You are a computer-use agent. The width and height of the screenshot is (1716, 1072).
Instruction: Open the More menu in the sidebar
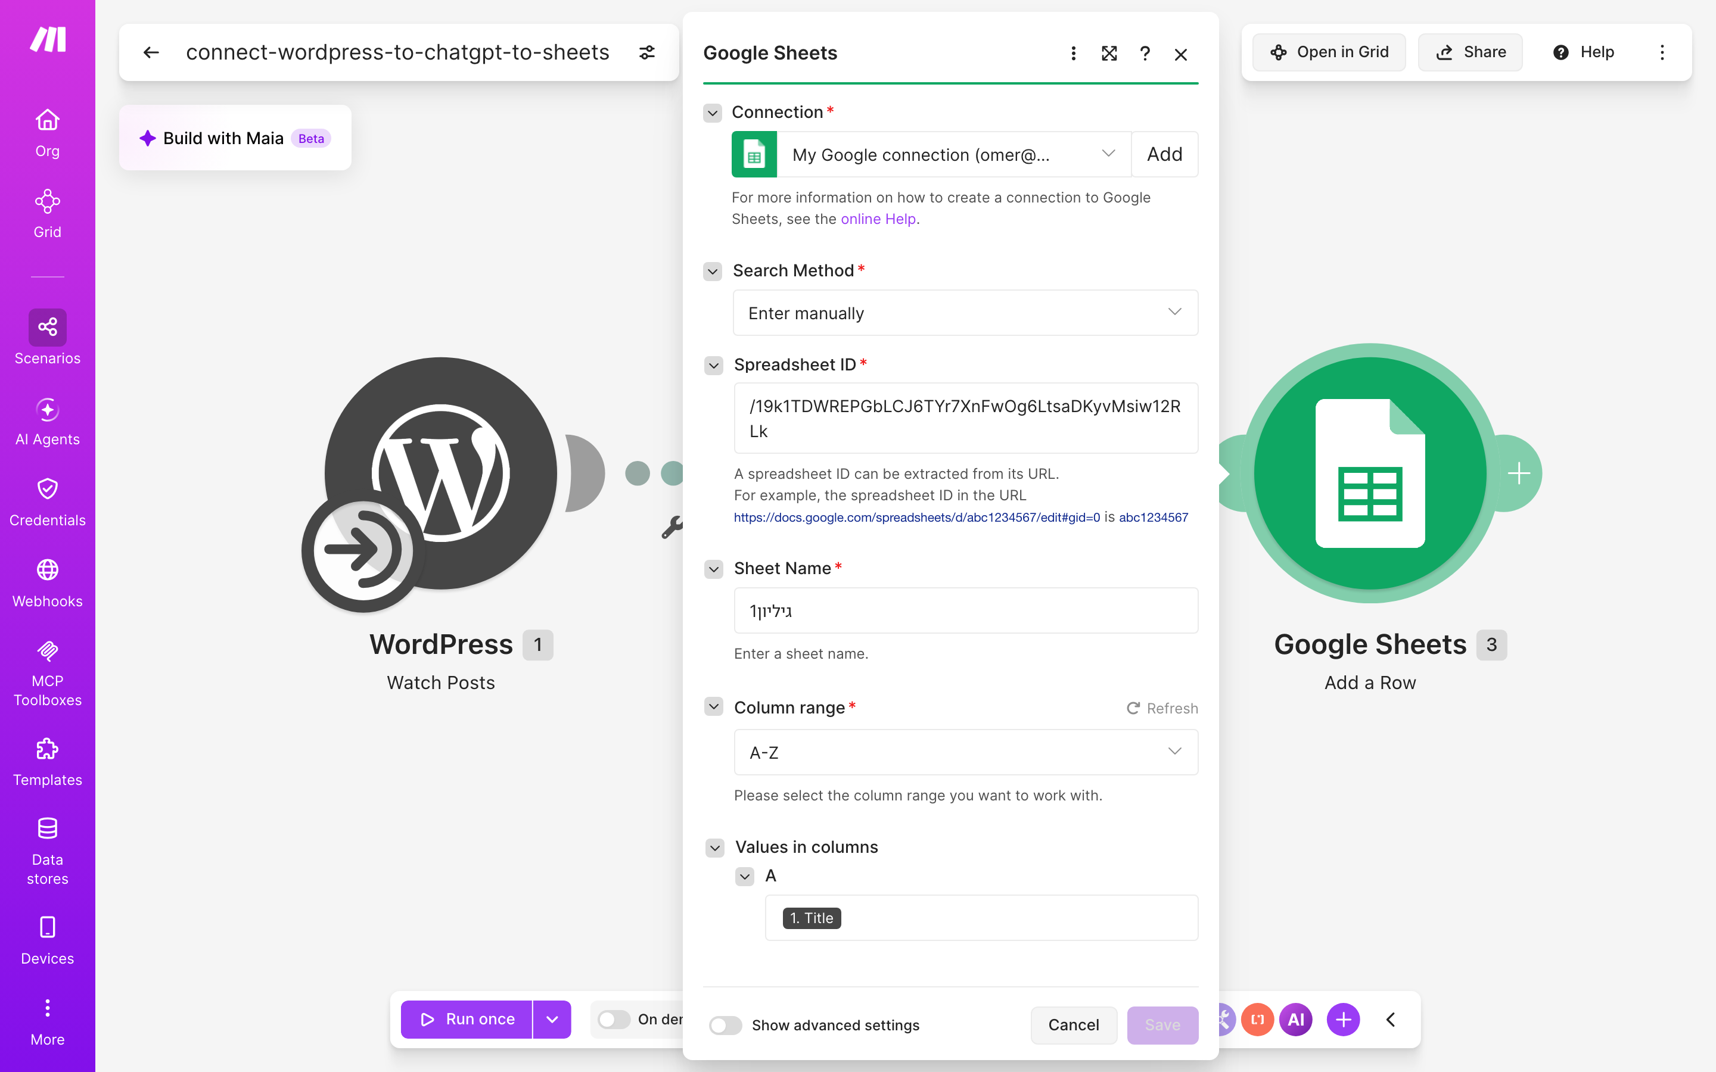48,1023
